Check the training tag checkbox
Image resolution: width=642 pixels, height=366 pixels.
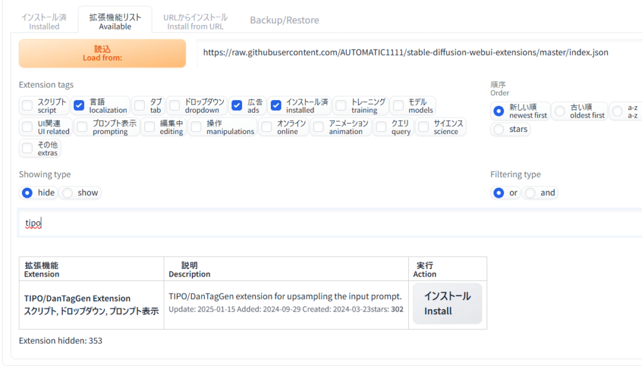[x=341, y=105]
